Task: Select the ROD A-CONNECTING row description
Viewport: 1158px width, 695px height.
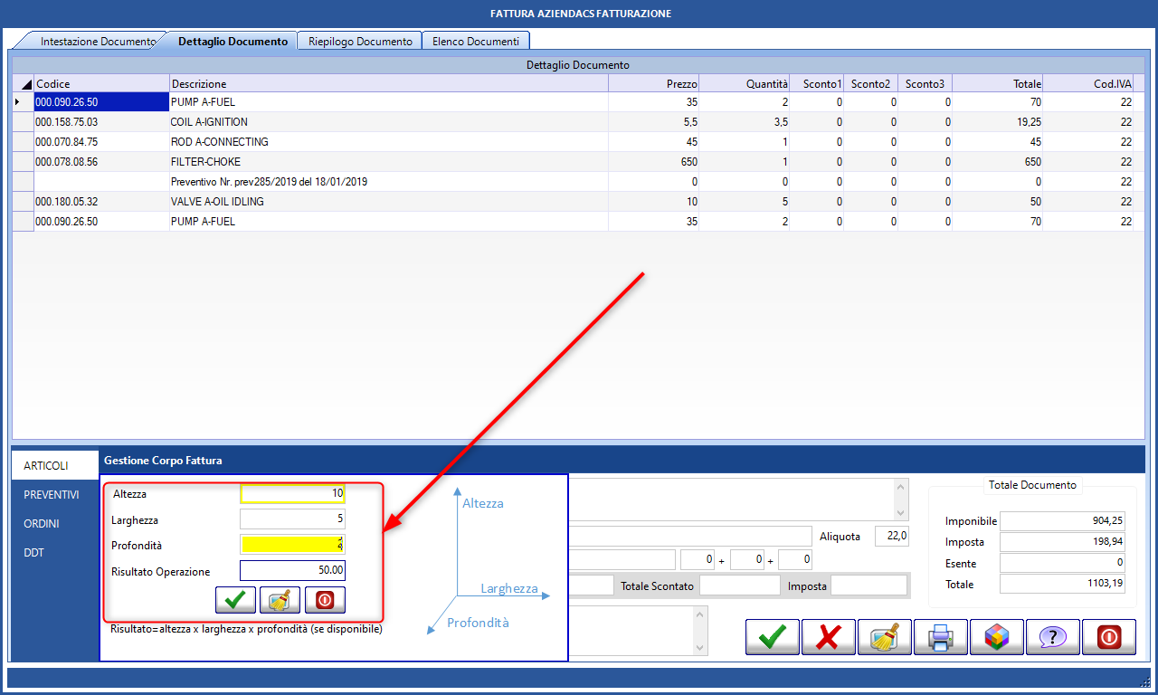Action: [389, 142]
